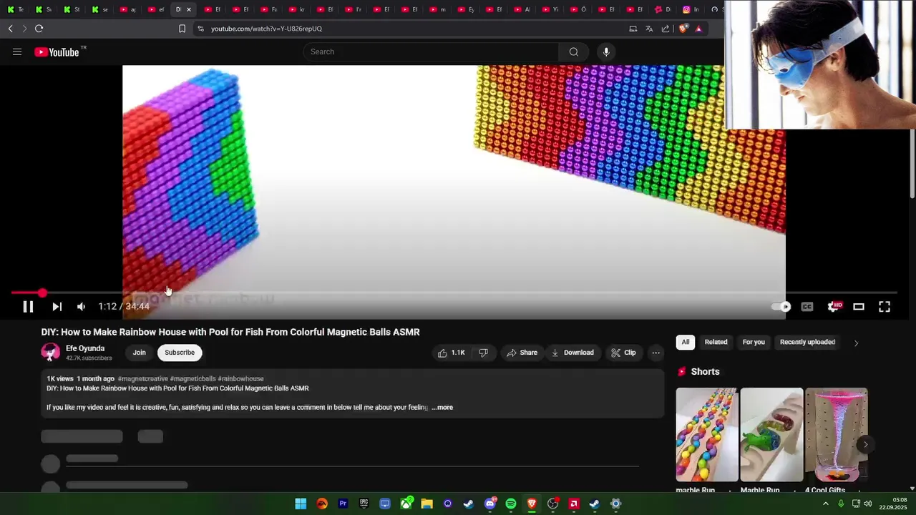Select the Recently uploaded chip
Screen dimensions: 916x515
(807, 342)
